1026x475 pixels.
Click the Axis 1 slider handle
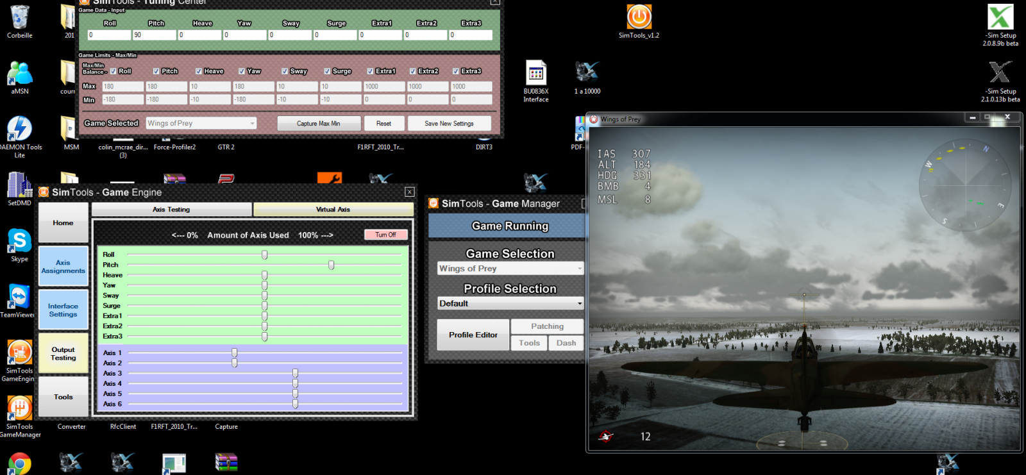(235, 353)
